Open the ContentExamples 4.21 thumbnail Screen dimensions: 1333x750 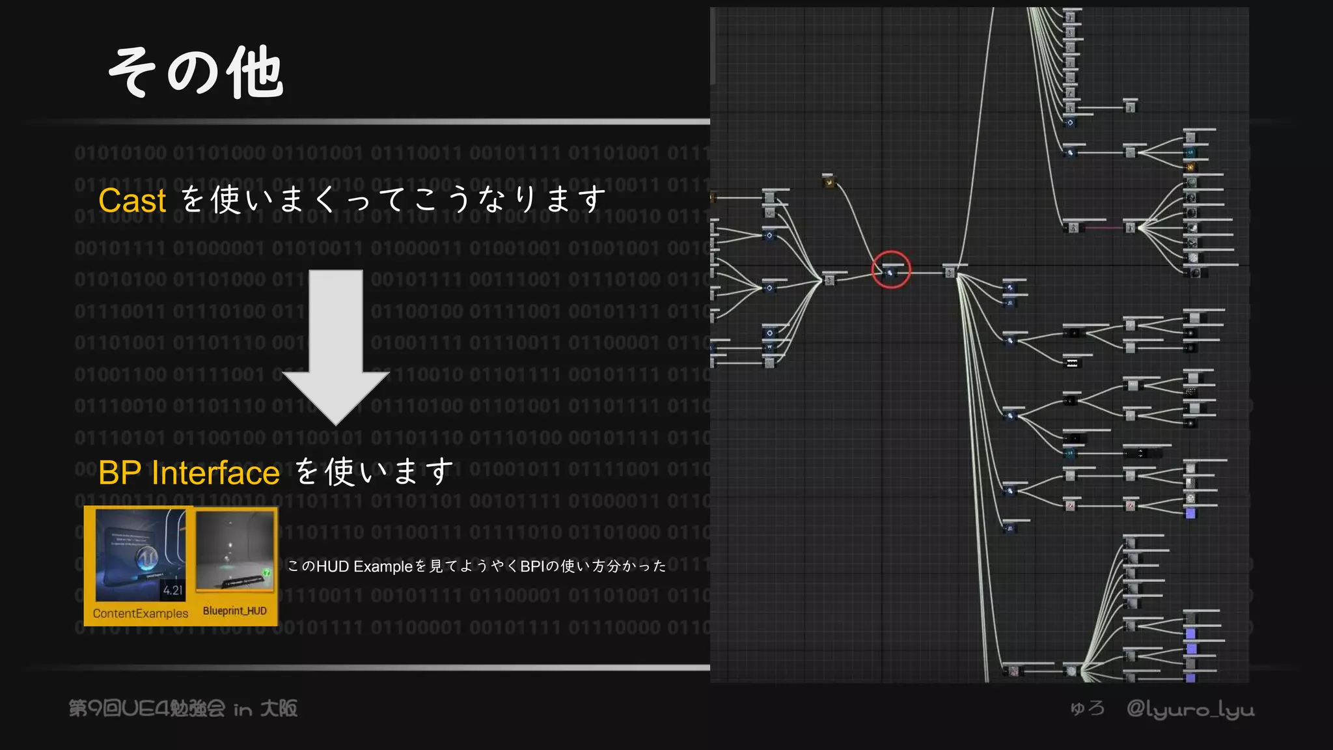[140, 555]
